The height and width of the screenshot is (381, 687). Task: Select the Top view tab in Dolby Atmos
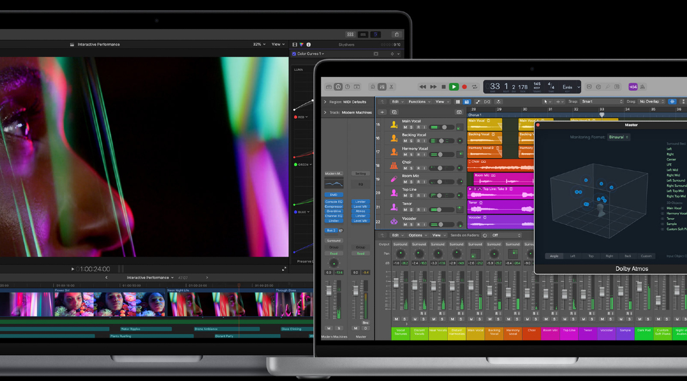click(x=591, y=256)
